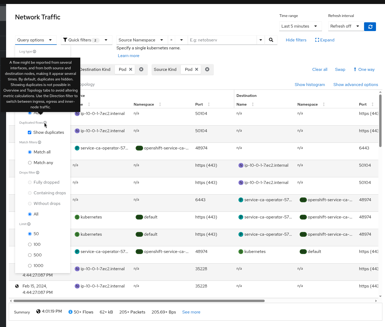
Task: Sort by Source Namespace column
Action: click(160, 104)
